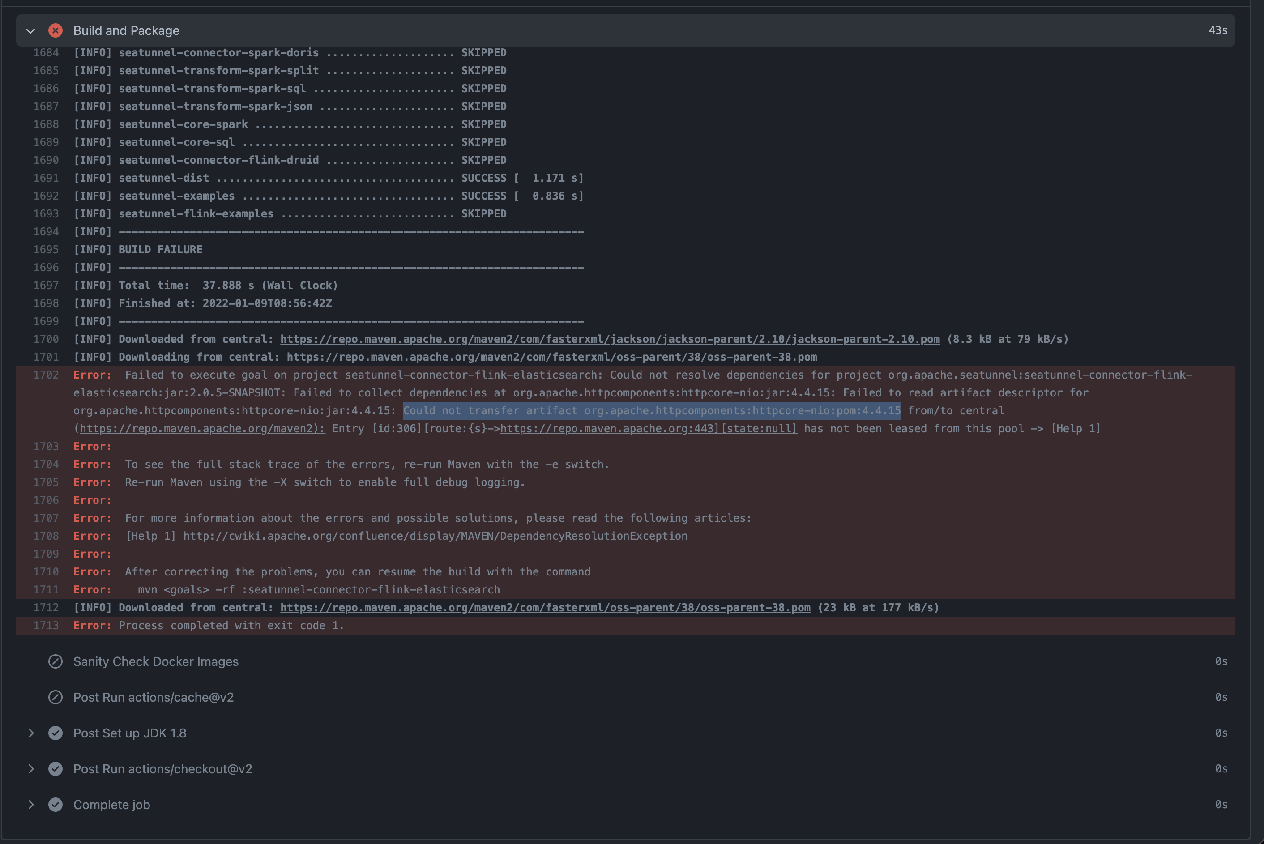
Task: Click line number 1713 exit code
Action: click(46, 626)
